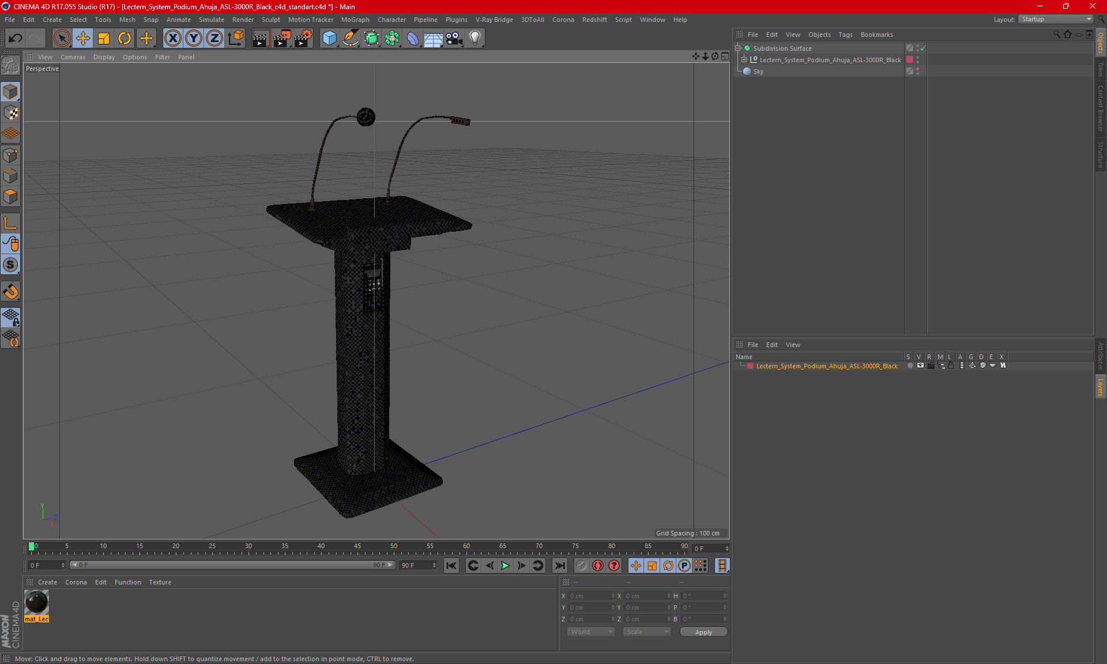
Task: Expand the Lectern_System_Podium object tree
Action: [744, 60]
